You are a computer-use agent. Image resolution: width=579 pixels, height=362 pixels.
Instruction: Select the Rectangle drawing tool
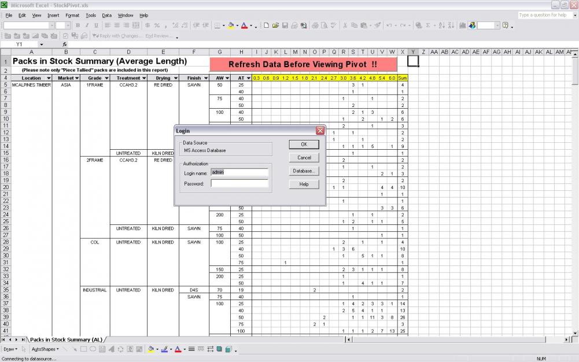click(83, 349)
